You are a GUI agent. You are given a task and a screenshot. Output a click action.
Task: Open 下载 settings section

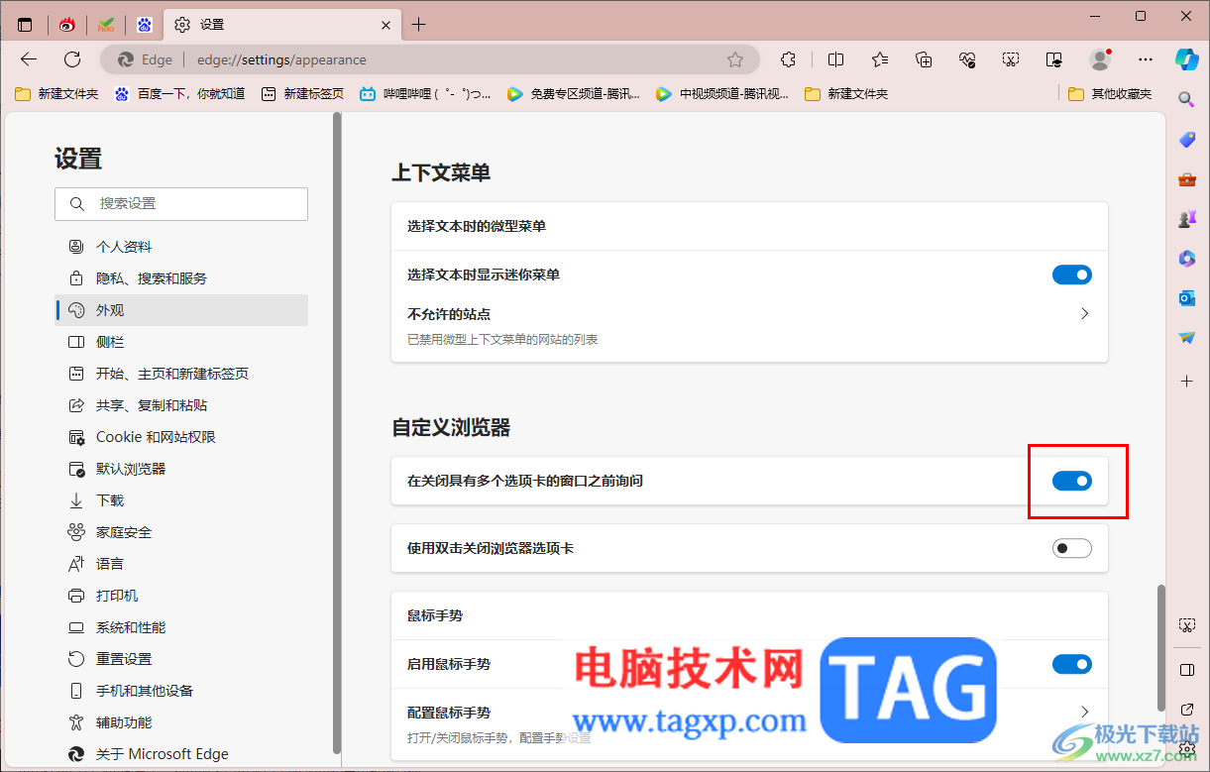[x=181, y=500]
